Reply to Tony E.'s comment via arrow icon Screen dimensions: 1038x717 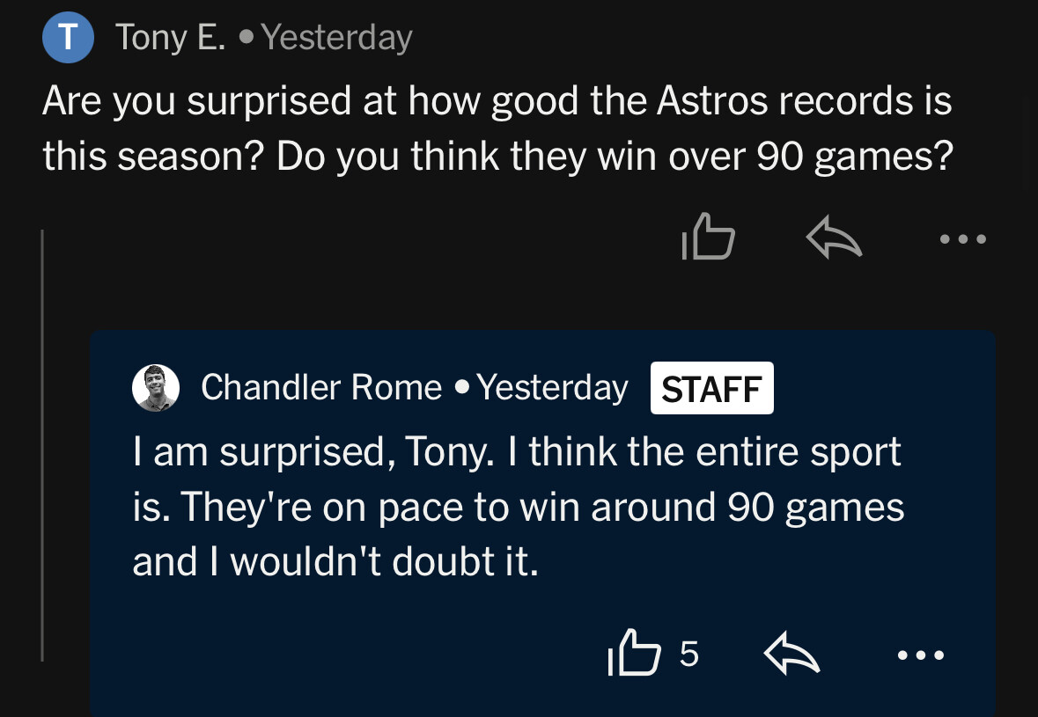coord(834,236)
